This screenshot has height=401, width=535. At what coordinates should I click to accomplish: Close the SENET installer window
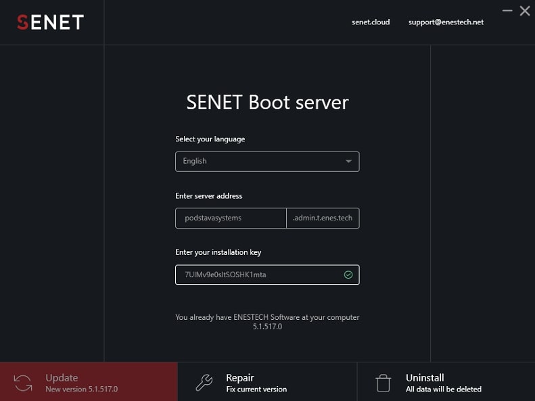coord(525,11)
